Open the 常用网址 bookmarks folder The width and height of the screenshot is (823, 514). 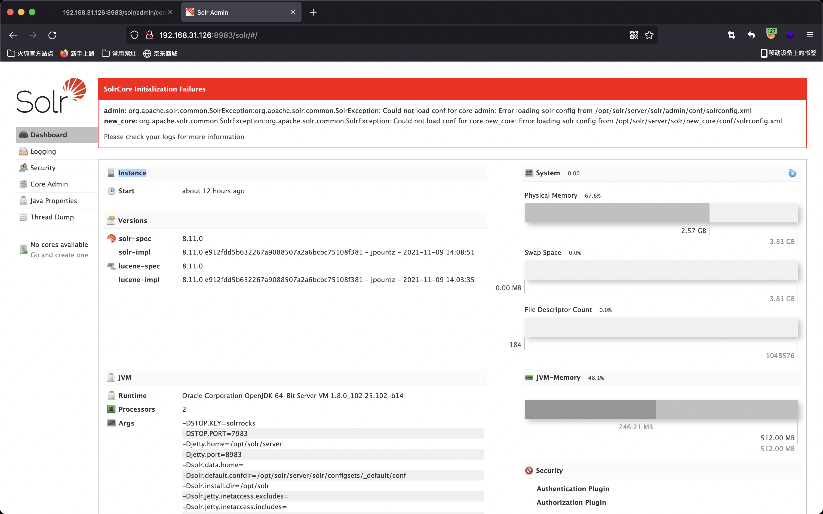[119, 53]
